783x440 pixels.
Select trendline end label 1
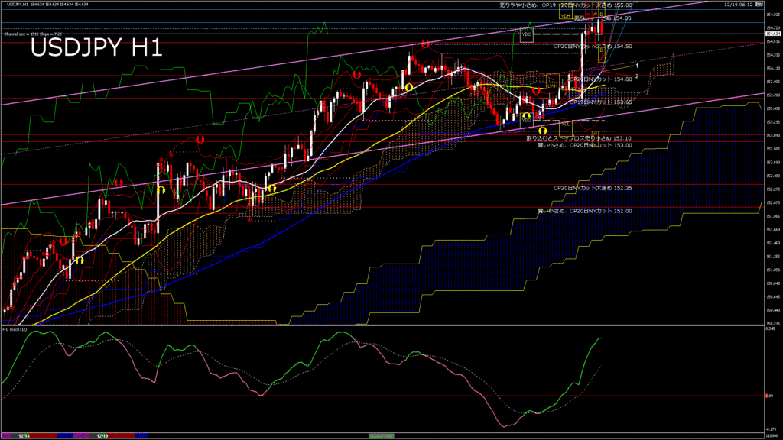(x=637, y=66)
